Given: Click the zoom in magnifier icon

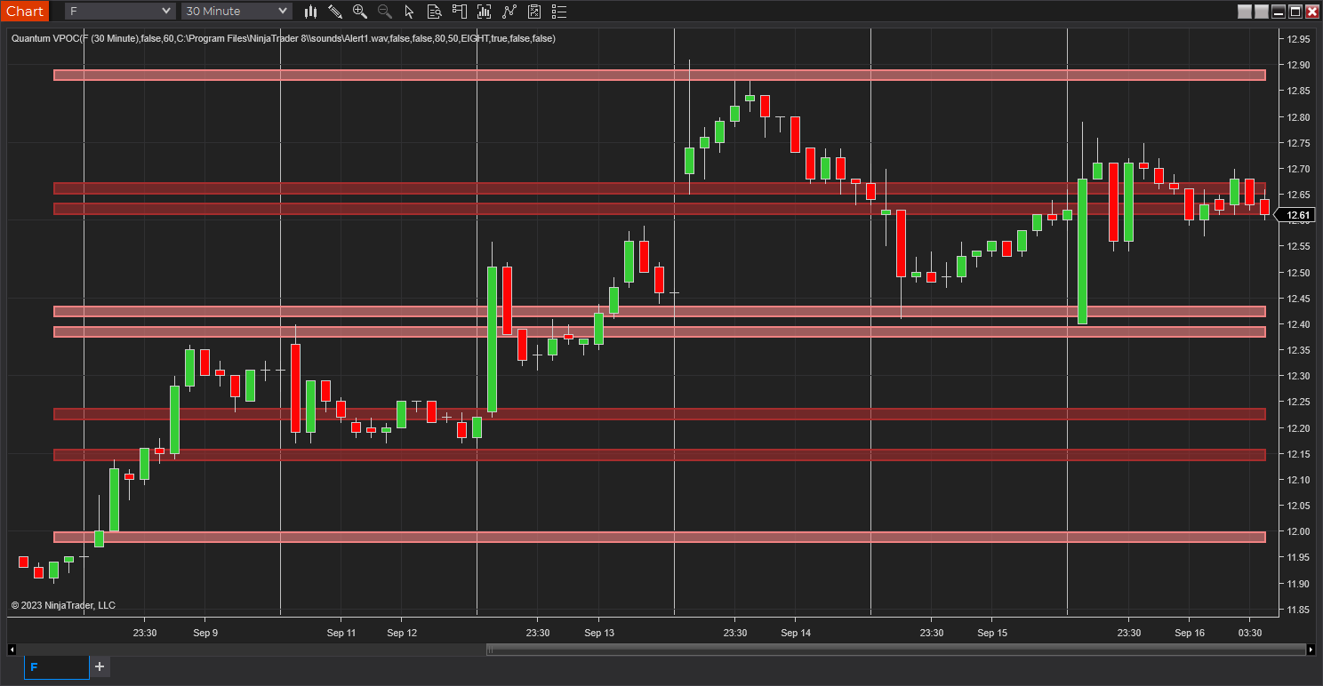Looking at the screenshot, I should (360, 12).
